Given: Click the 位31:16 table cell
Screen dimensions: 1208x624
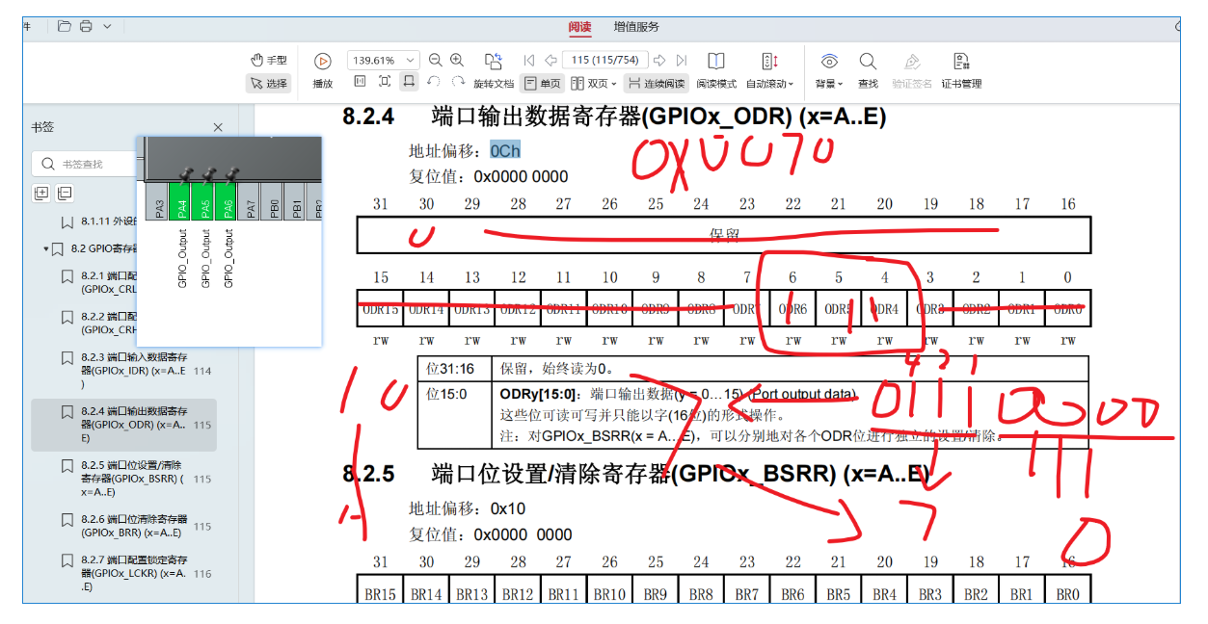Looking at the screenshot, I should point(455,369).
